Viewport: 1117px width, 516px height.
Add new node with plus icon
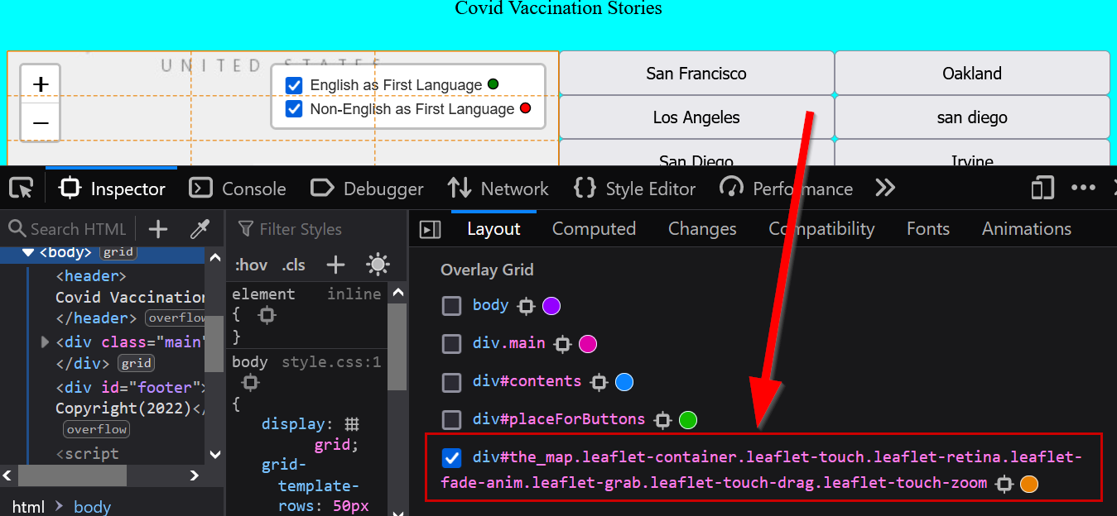coord(158,229)
